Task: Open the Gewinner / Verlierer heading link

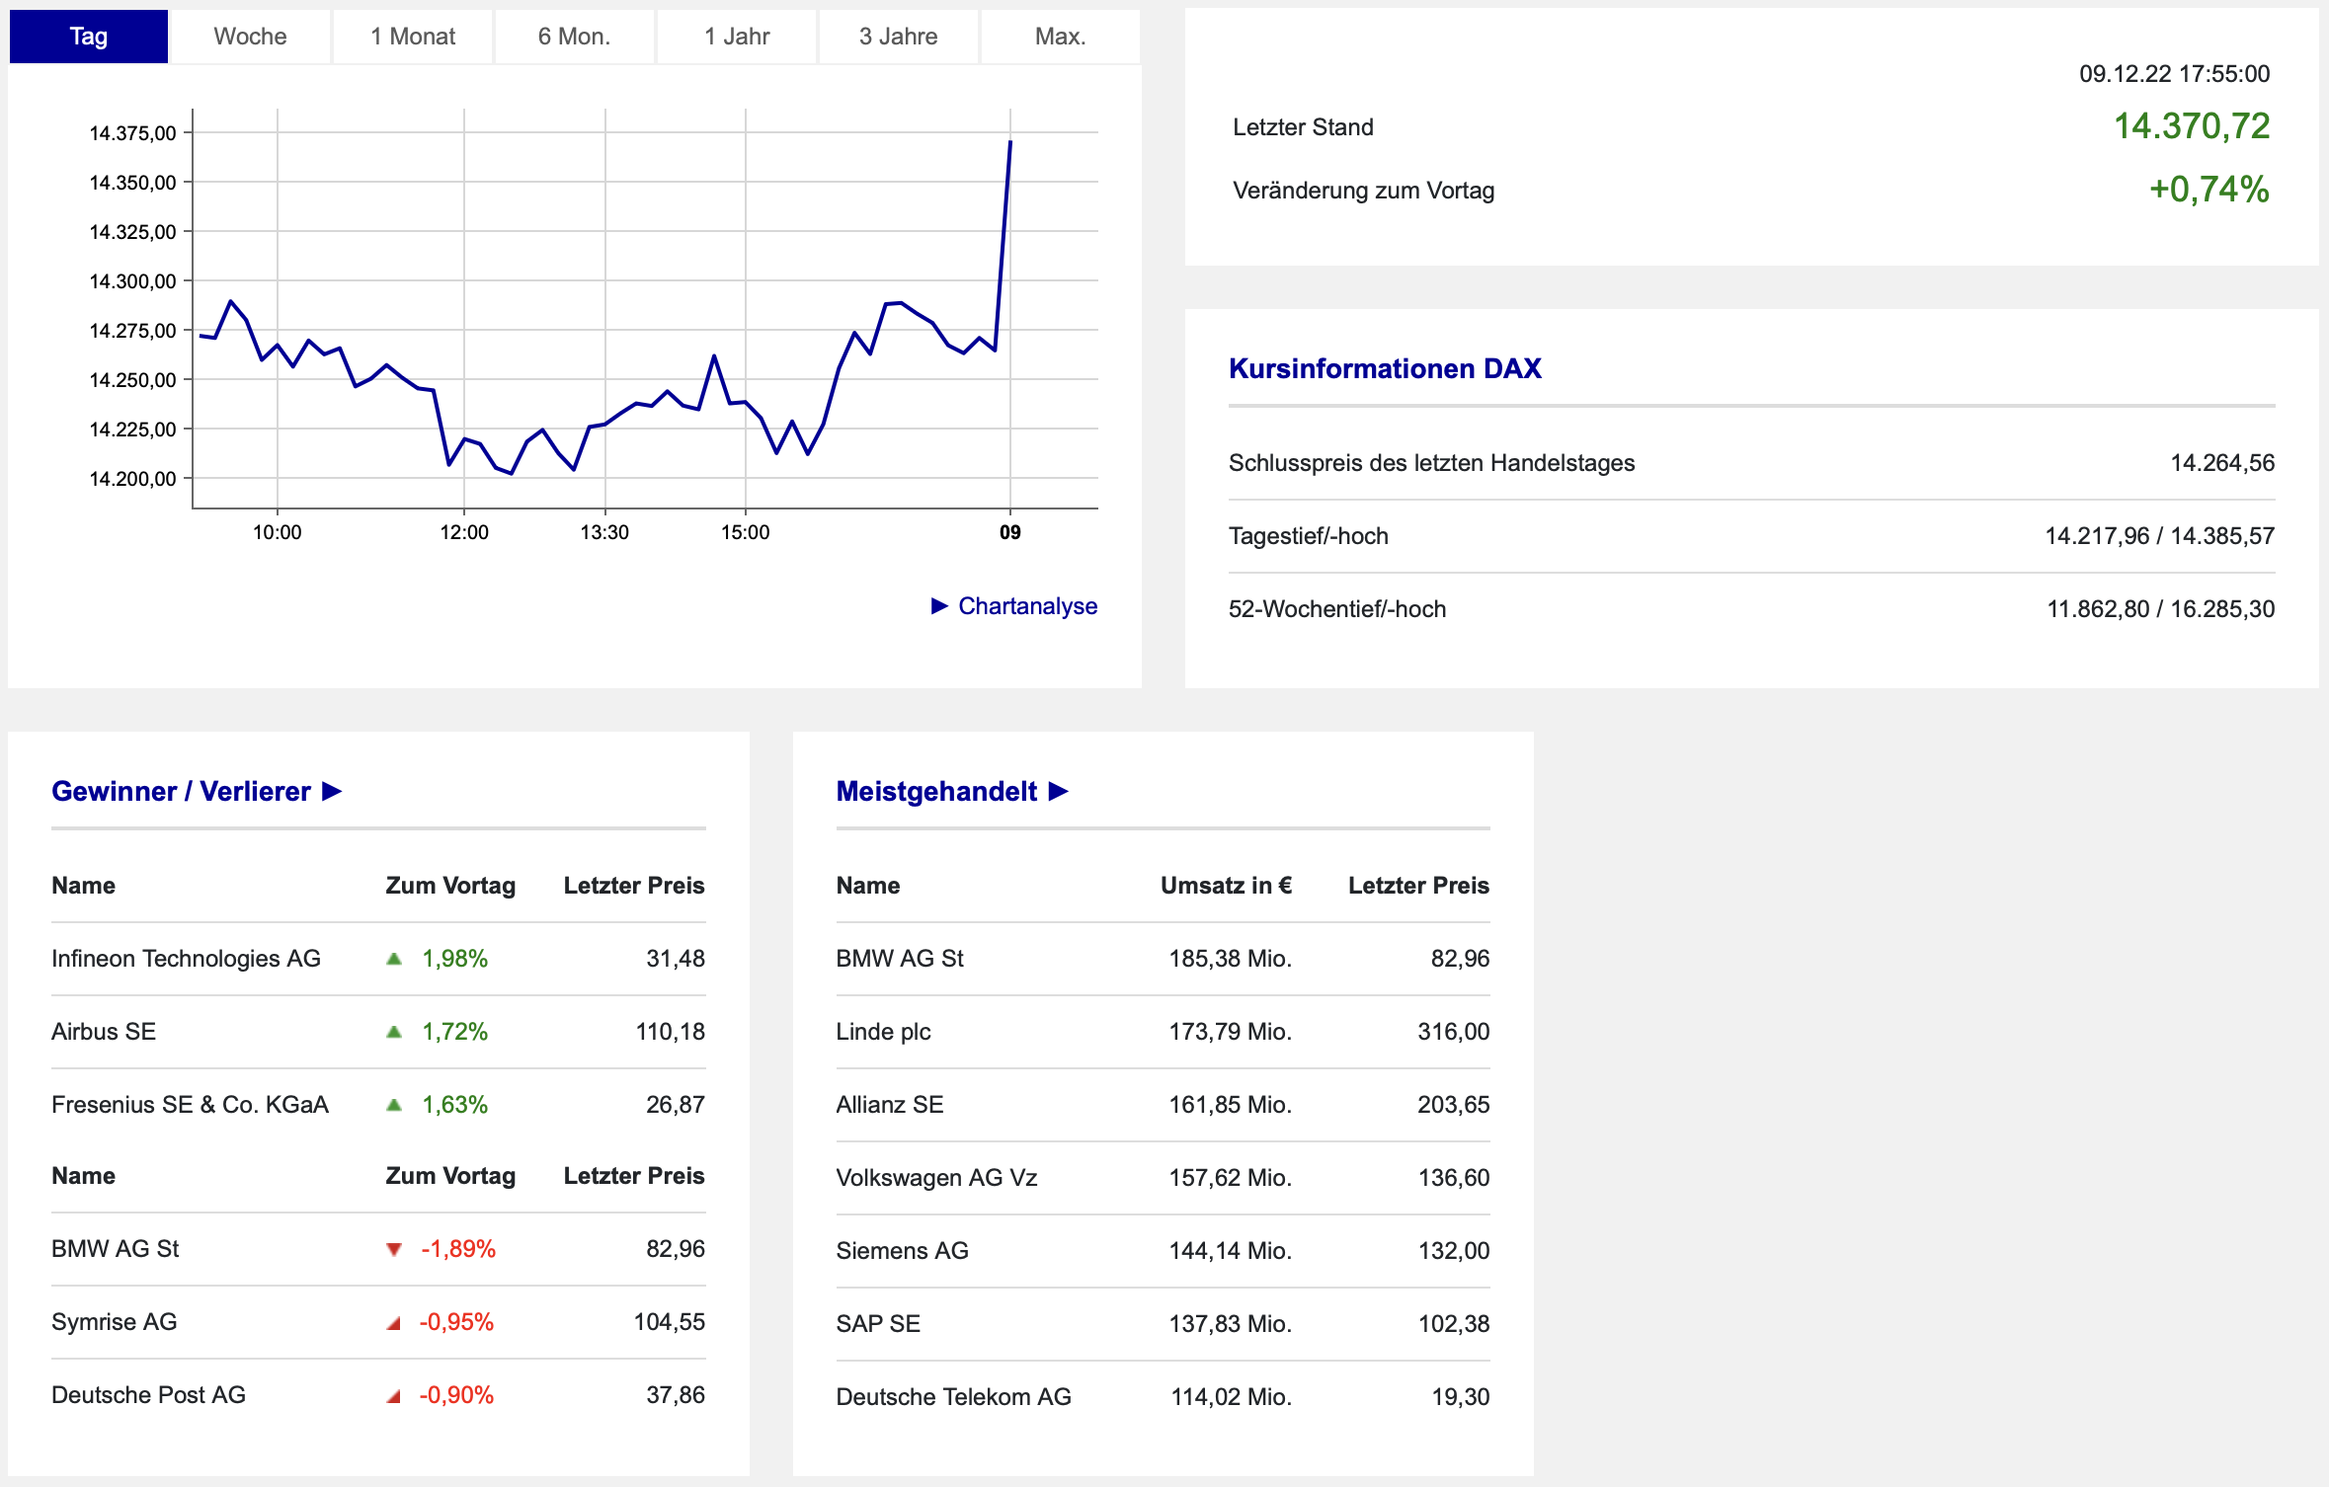Action: (181, 791)
